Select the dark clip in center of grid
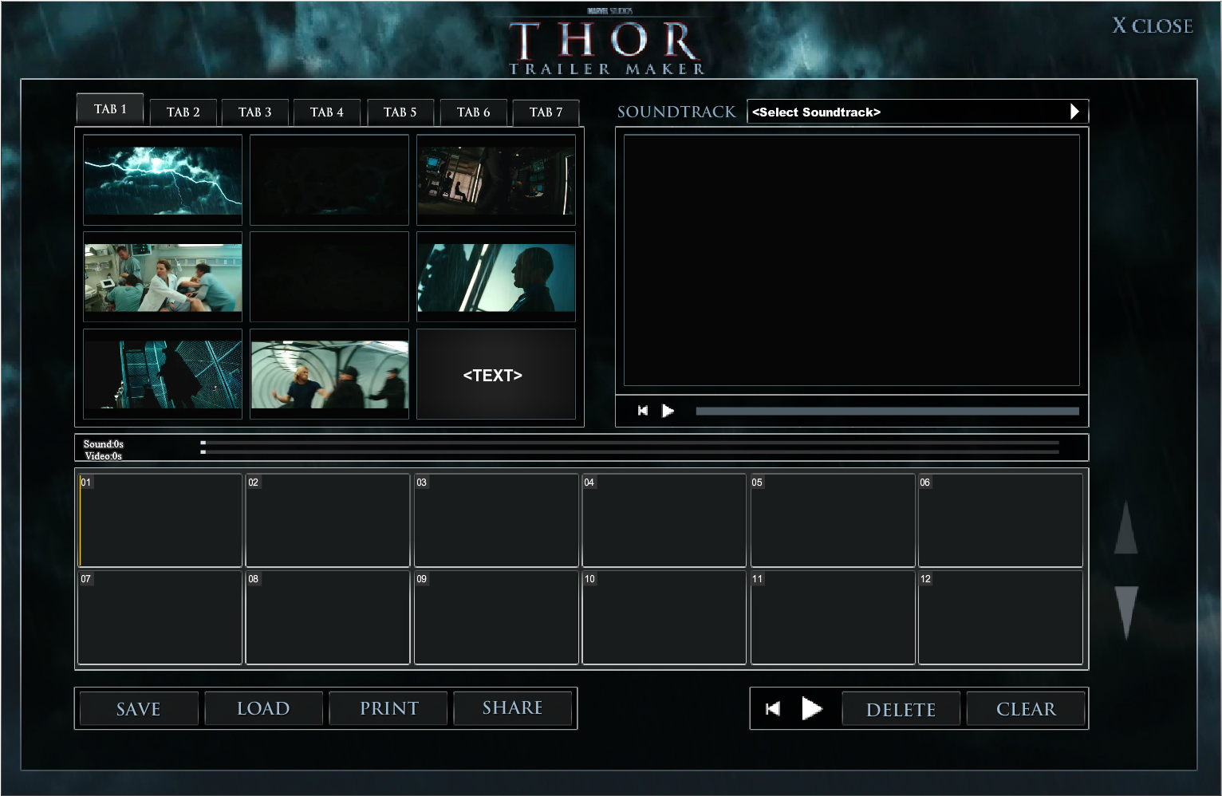Viewport: 1222px width, 796px height. click(x=329, y=278)
